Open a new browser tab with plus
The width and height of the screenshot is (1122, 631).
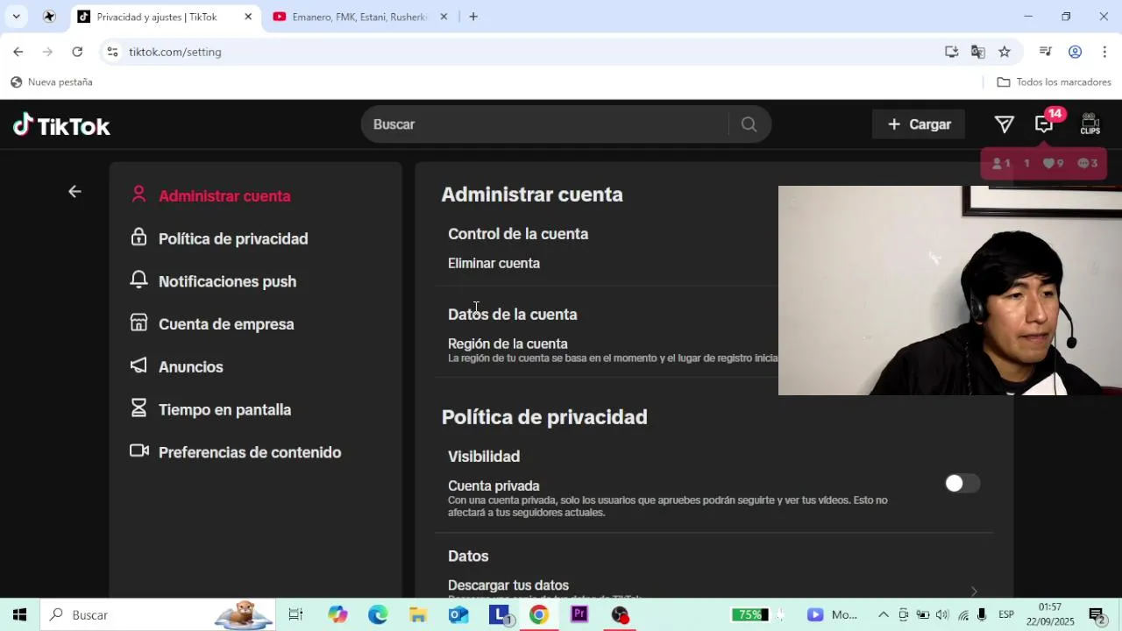[473, 17]
